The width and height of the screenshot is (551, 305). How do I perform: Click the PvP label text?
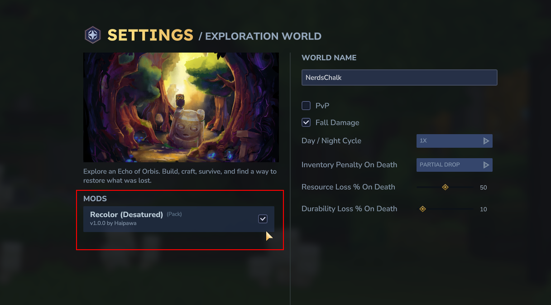coord(322,106)
